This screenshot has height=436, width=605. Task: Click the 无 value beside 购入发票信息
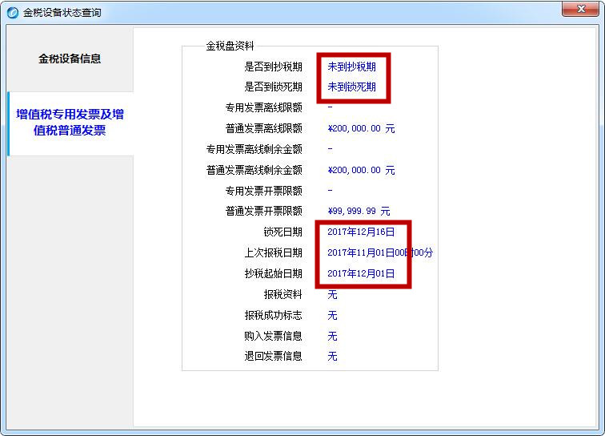coord(332,336)
